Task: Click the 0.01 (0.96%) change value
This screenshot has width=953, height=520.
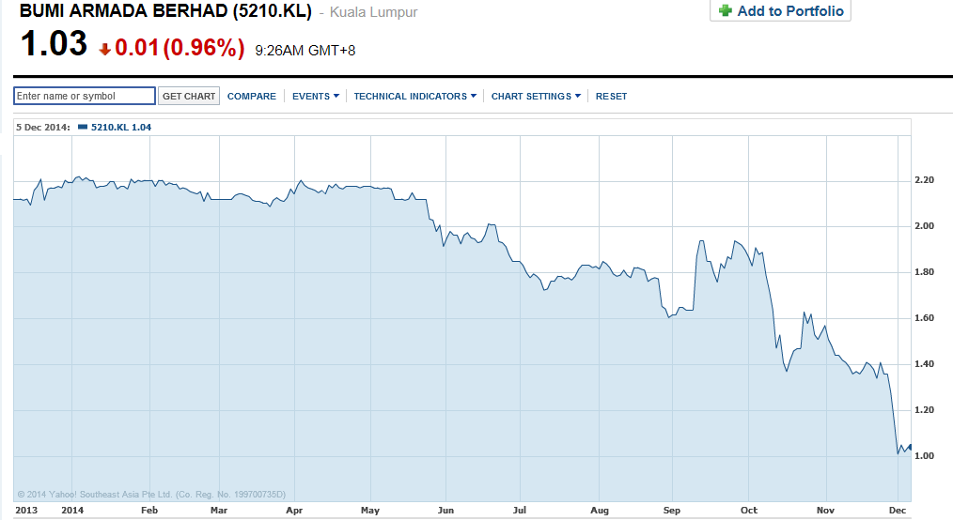Action: (x=180, y=47)
